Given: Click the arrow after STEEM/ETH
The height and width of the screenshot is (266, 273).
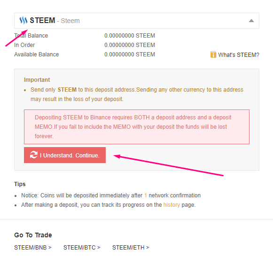Looking at the screenshot, I should point(148,247).
